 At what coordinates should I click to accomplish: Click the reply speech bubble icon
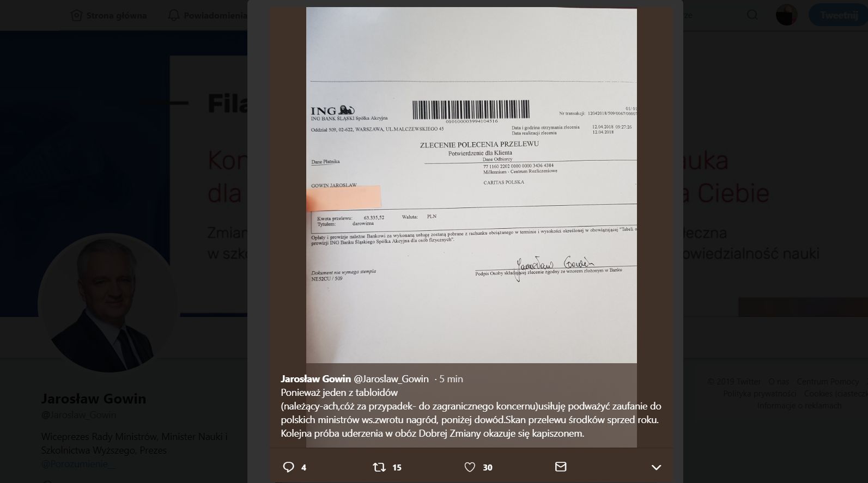(x=289, y=467)
